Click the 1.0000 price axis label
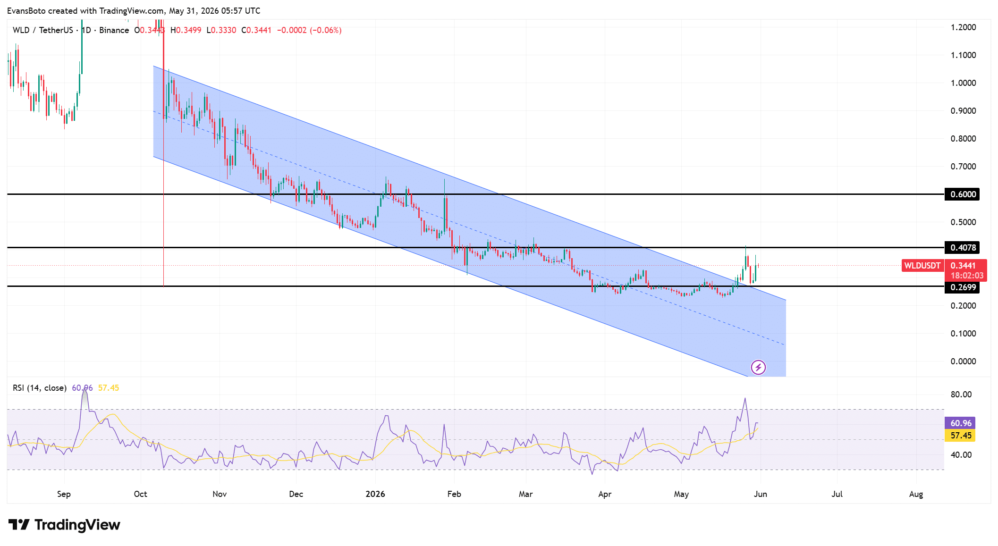The width and height of the screenshot is (998, 546). [963, 83]
